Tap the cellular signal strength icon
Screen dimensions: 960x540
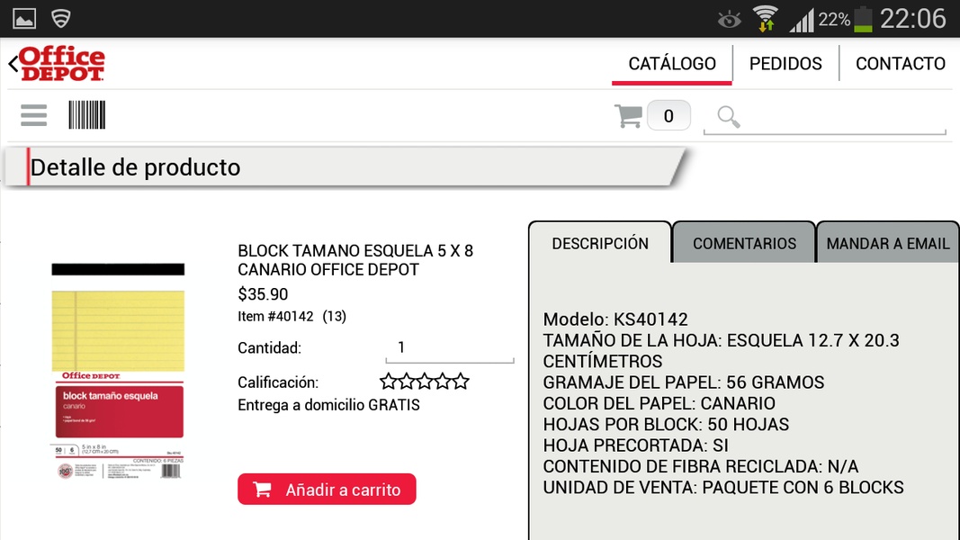(x=802, y=20)
